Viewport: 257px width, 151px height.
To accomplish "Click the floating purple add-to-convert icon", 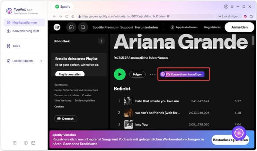I will [x=239, y=133].
